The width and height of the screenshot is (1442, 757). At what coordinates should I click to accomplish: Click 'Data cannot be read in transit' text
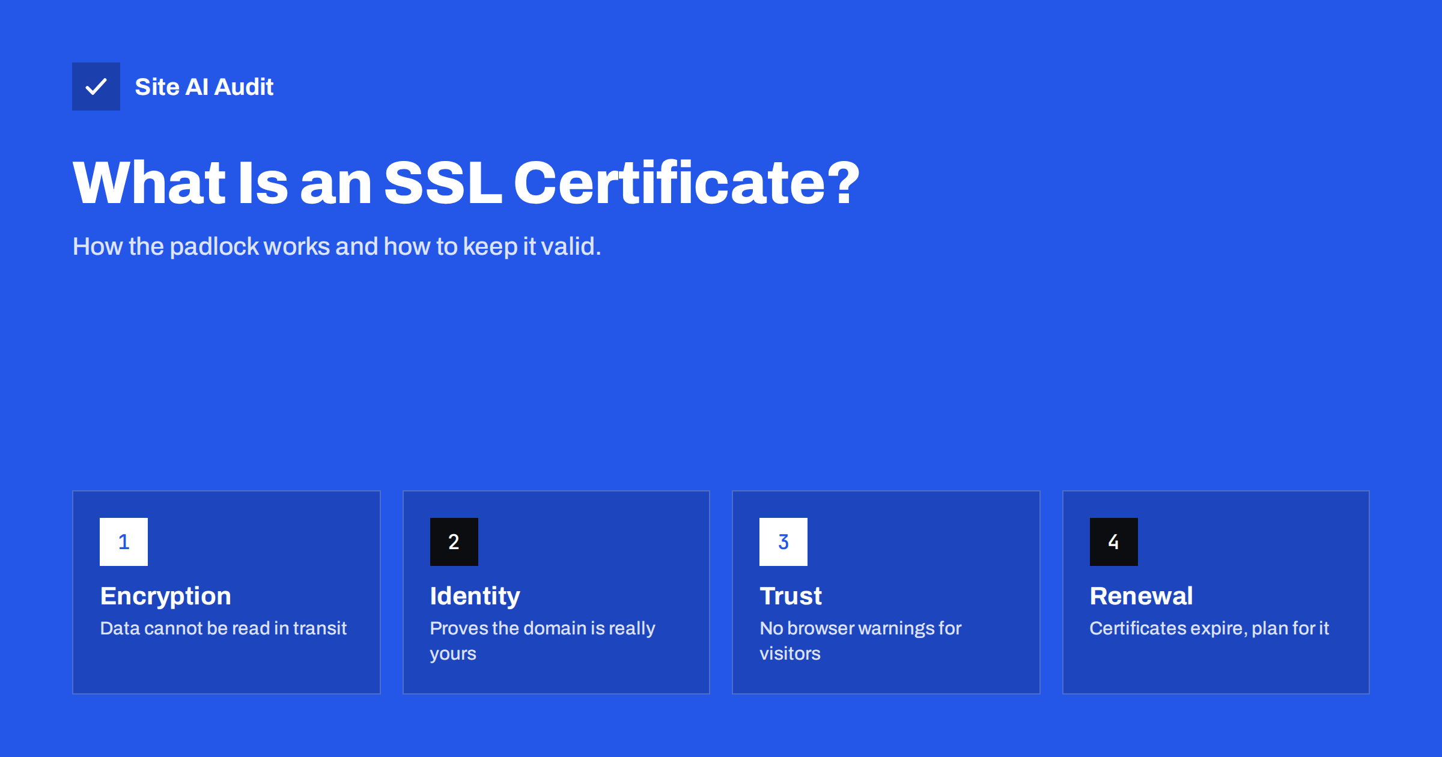[224, 628]
